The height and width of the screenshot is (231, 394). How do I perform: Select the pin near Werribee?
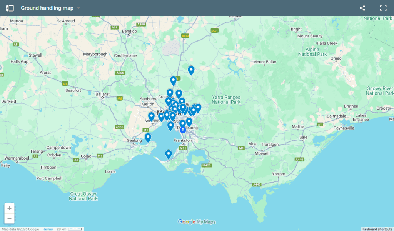151,116
